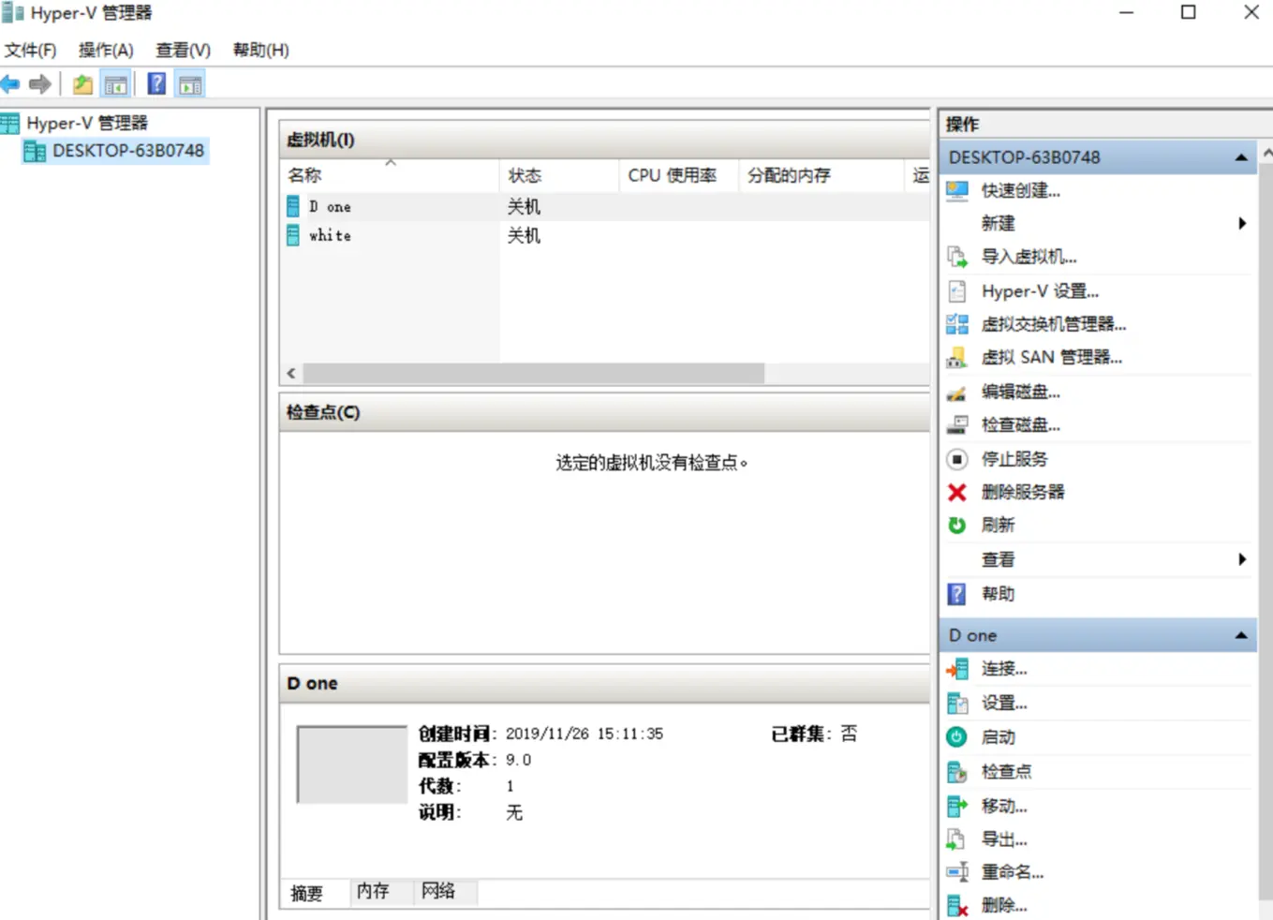Click the Edit Disk (编辑磁盘) icon
Screen dimensions: 1273x920
[x=957, y=392]
